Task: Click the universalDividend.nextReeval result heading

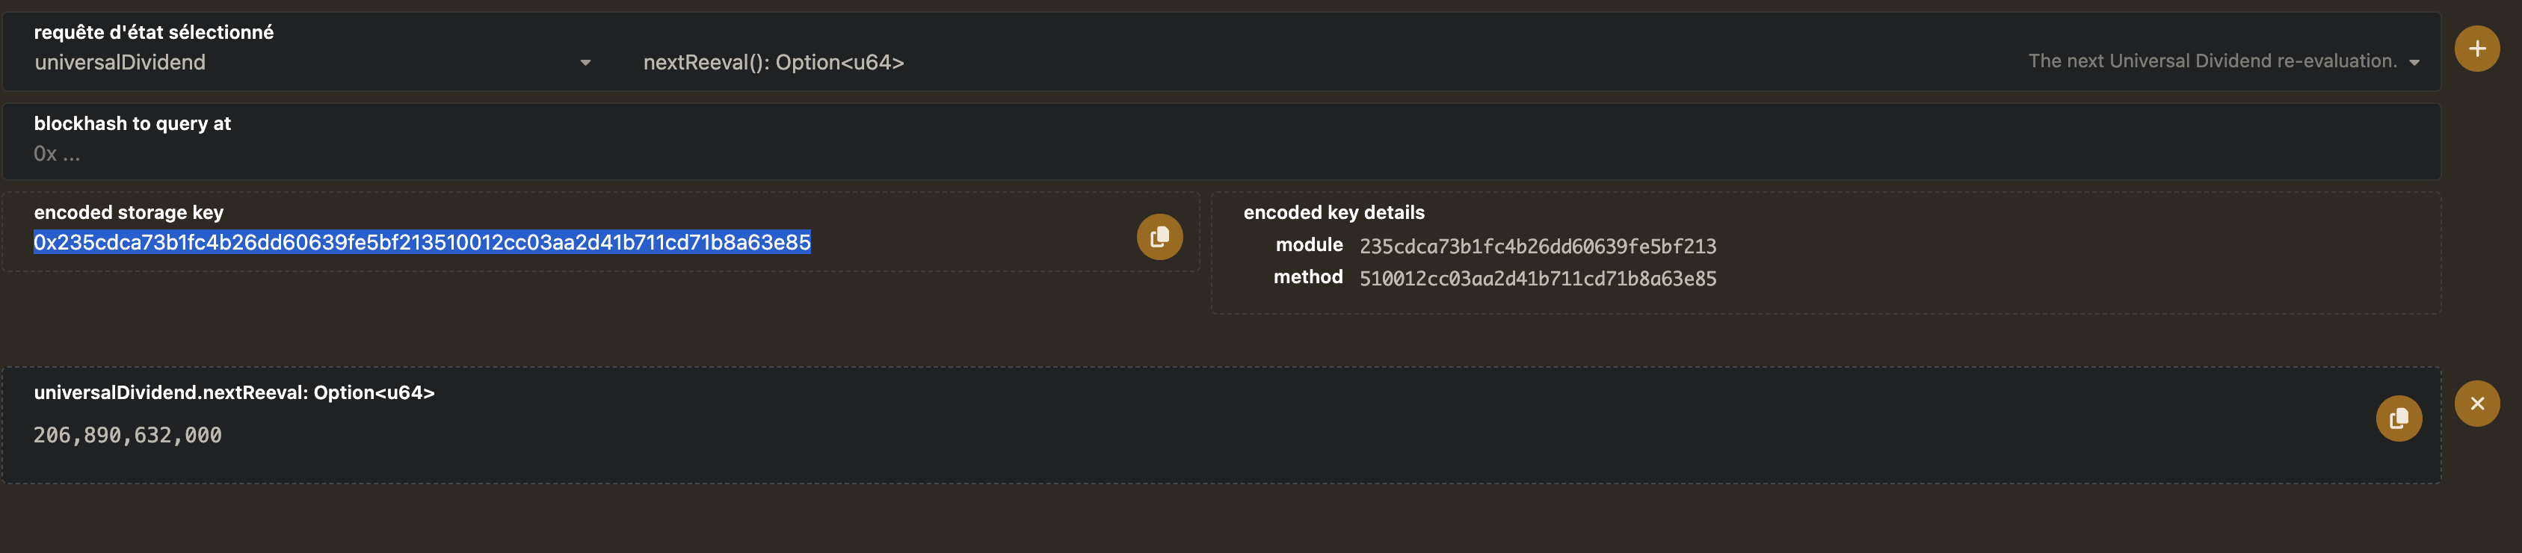Action: (234, 392)
